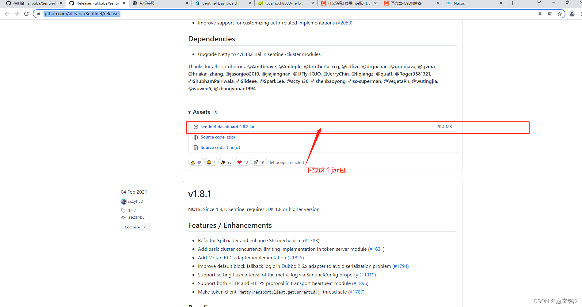This screenshot has width=582, height=307.
Task: Click sczyh30's avatar image
Action: 124,202
